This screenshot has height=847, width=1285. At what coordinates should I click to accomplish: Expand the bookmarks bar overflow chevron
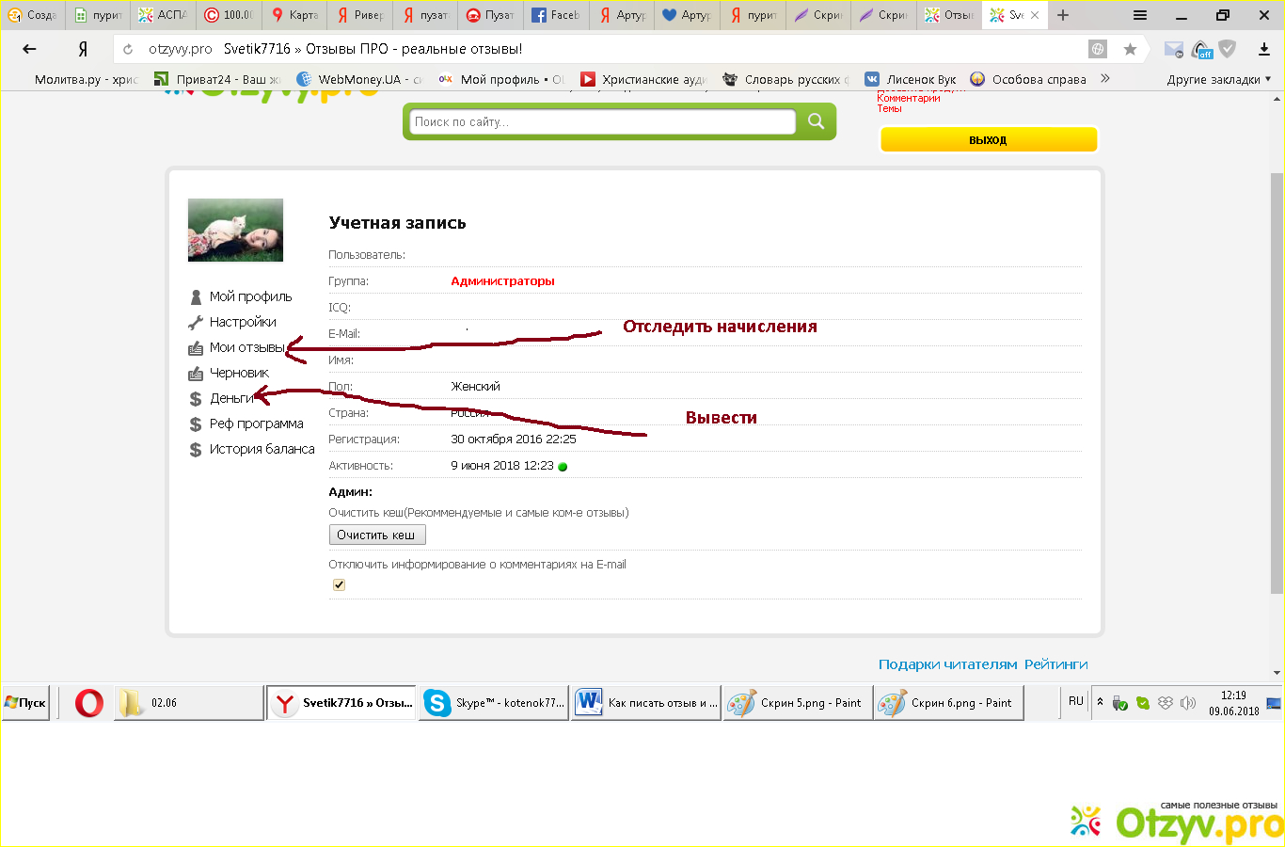click(1105, 79)
